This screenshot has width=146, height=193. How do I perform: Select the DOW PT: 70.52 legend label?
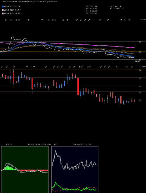tap(12, 13)
